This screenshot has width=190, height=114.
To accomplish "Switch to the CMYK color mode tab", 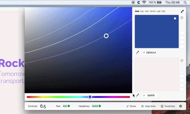I will (153, 11).
